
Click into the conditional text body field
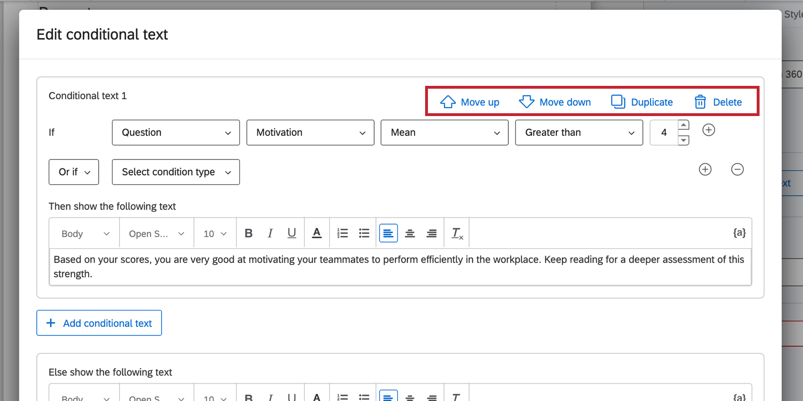click(400, 267)
